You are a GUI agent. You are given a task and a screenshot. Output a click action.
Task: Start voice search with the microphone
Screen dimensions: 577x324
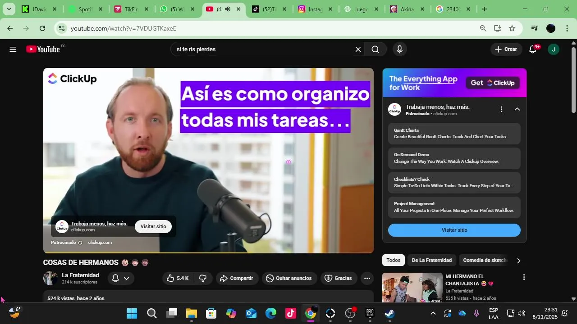(399, 49)
